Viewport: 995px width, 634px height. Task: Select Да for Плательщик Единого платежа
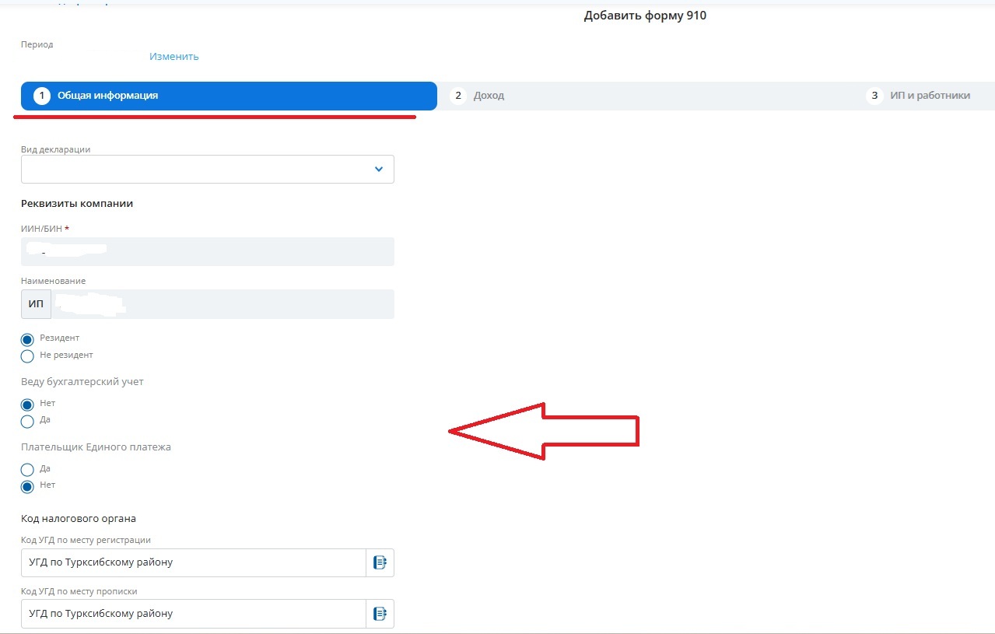tap(27, 470)
